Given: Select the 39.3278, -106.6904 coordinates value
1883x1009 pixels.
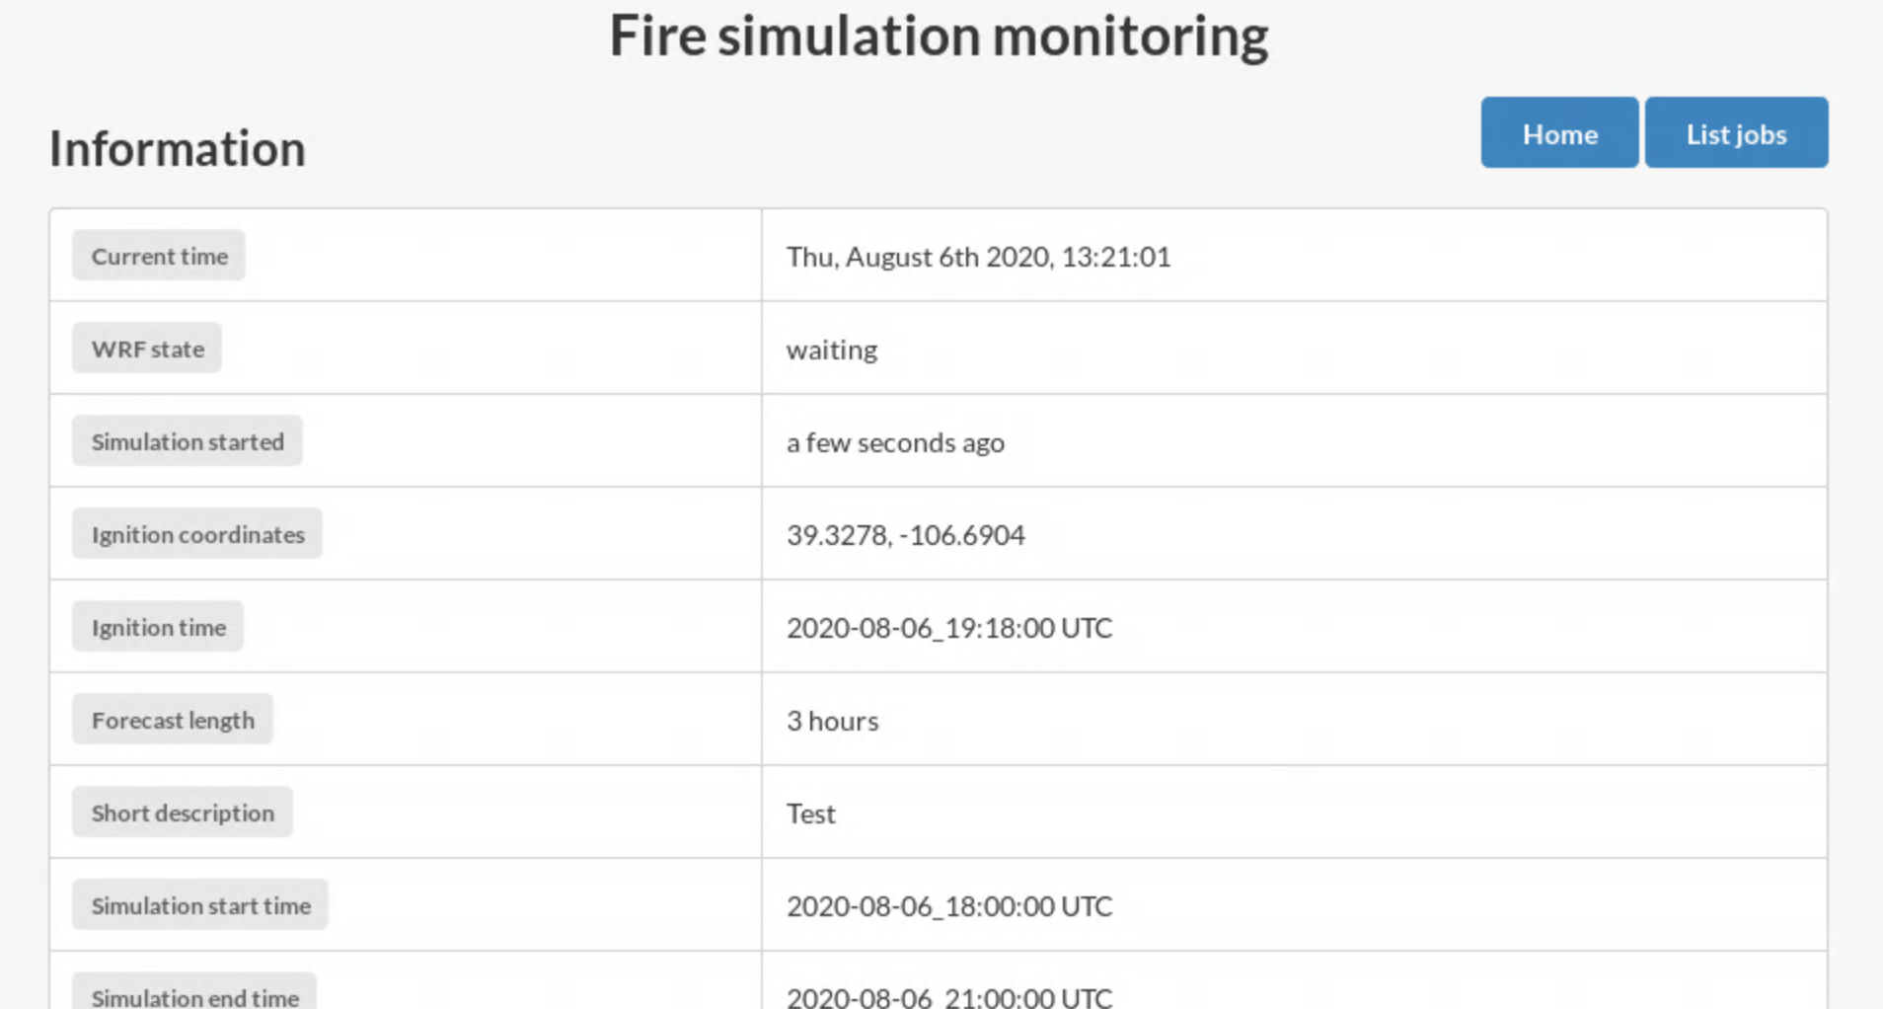Looking at the screenshot, I should [906, 535].
